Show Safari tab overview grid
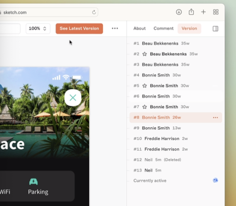 tap(216, 12)
